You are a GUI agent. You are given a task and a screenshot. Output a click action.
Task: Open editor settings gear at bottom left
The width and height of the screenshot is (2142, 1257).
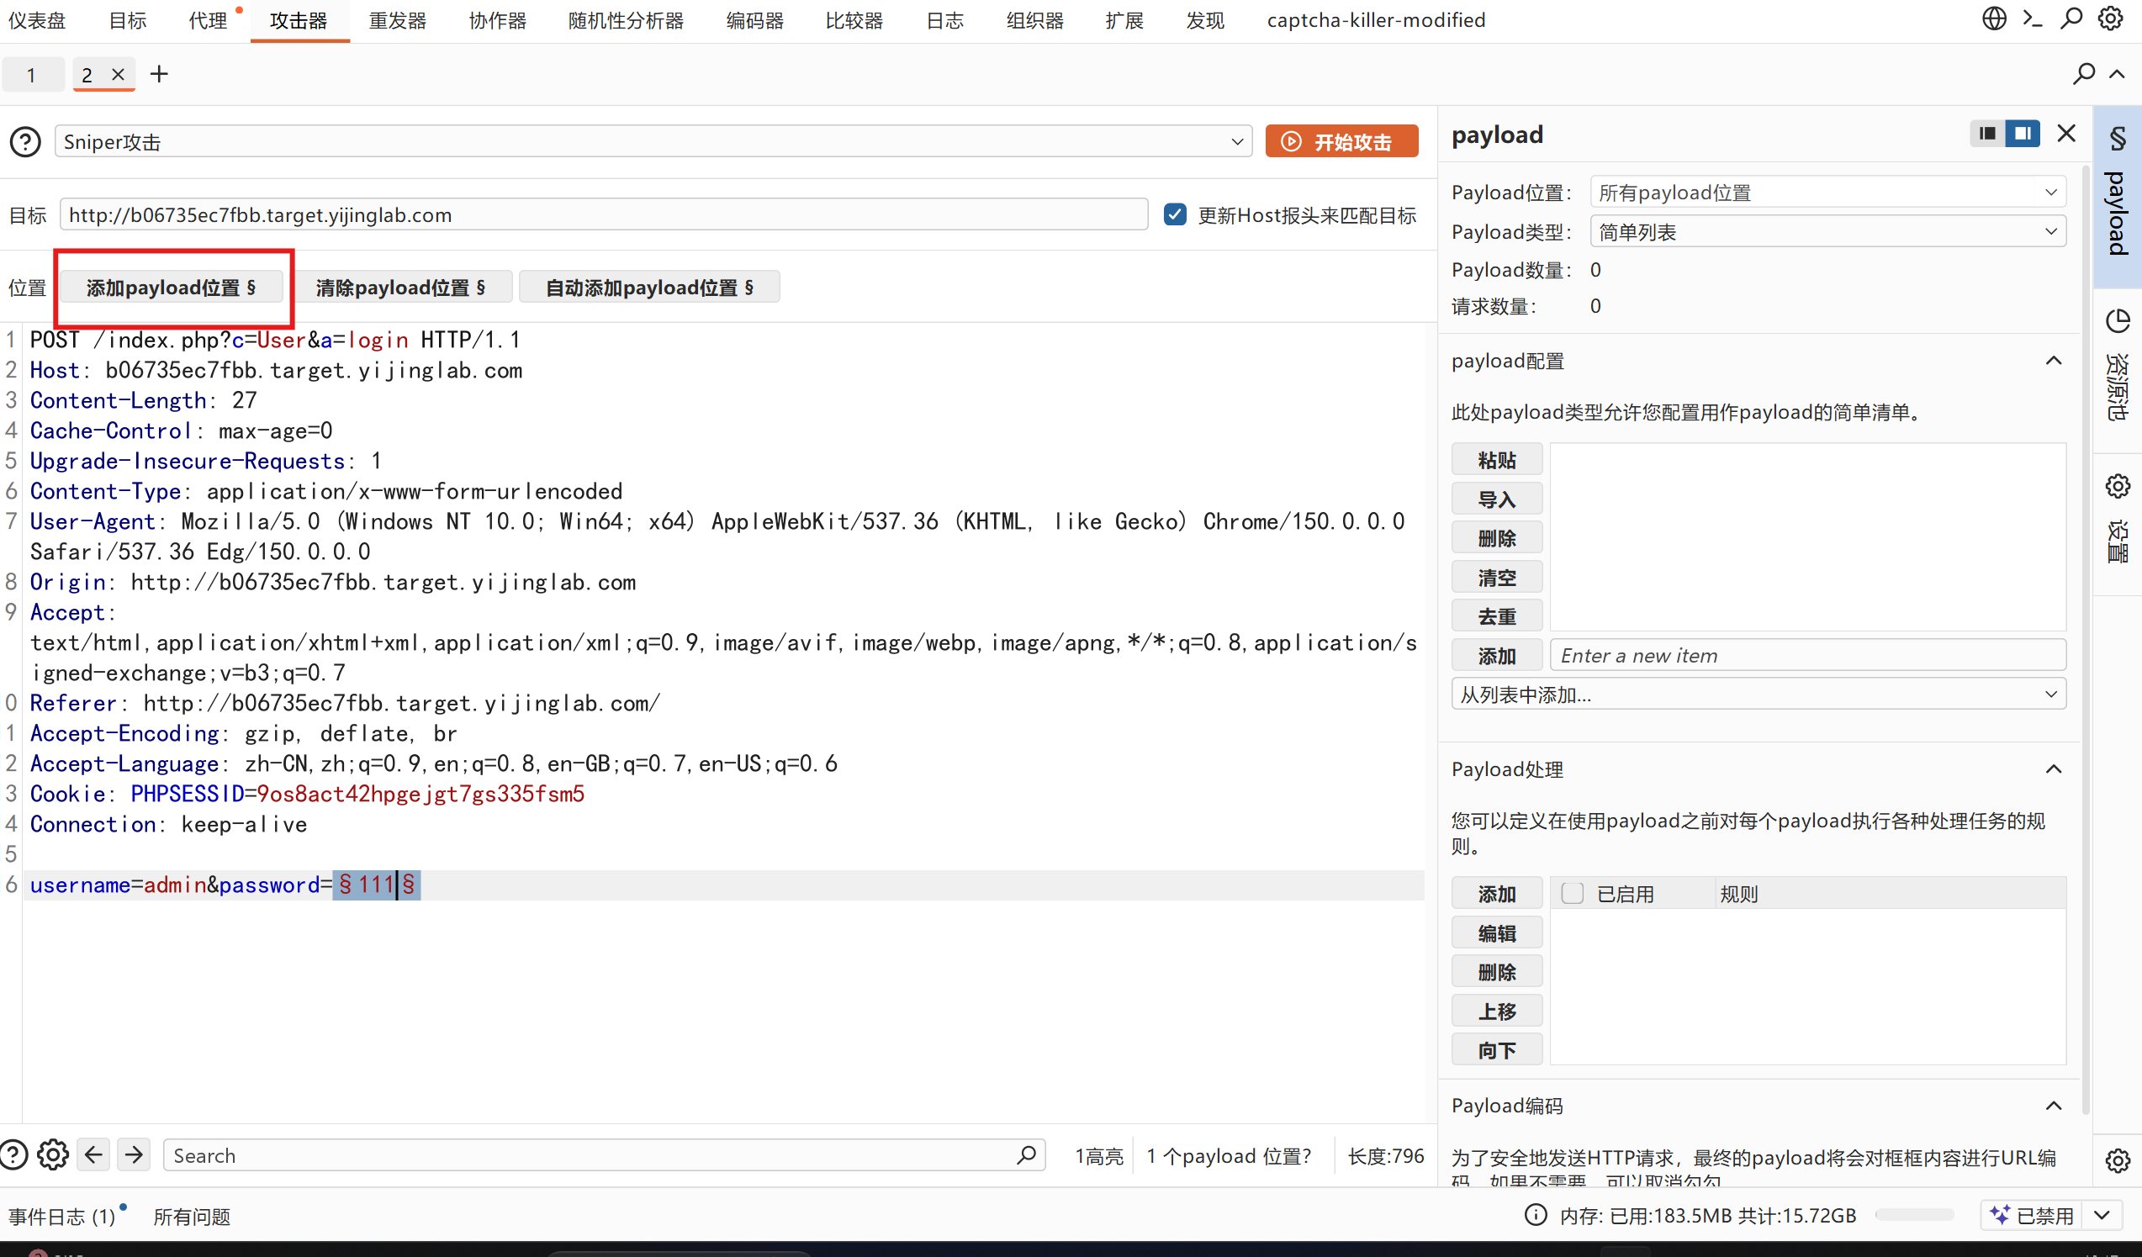click(x=53, y=1154)
